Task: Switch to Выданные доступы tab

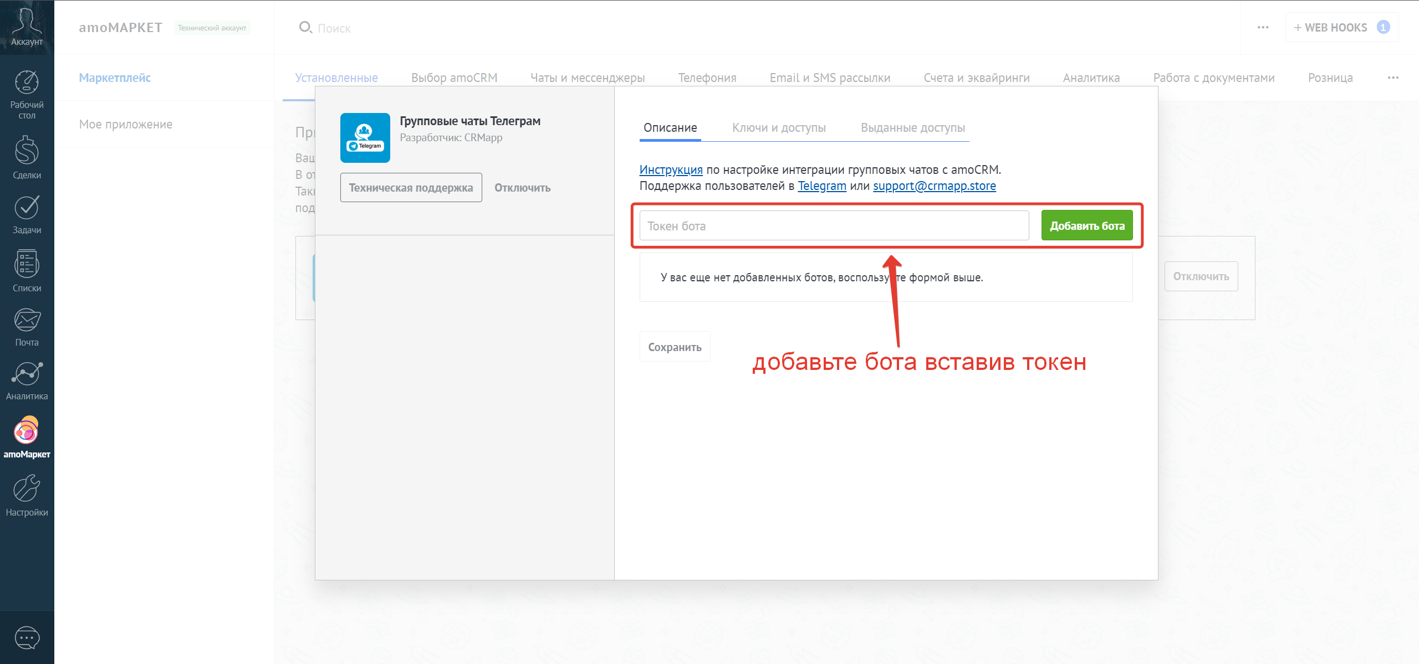Action: 912,128
